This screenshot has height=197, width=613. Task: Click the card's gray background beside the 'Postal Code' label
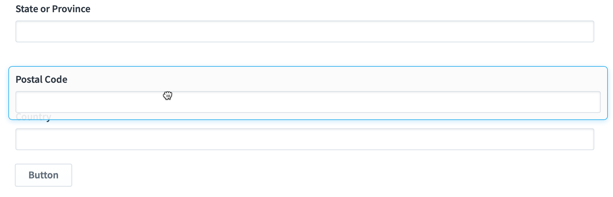[x=322, y=80]
